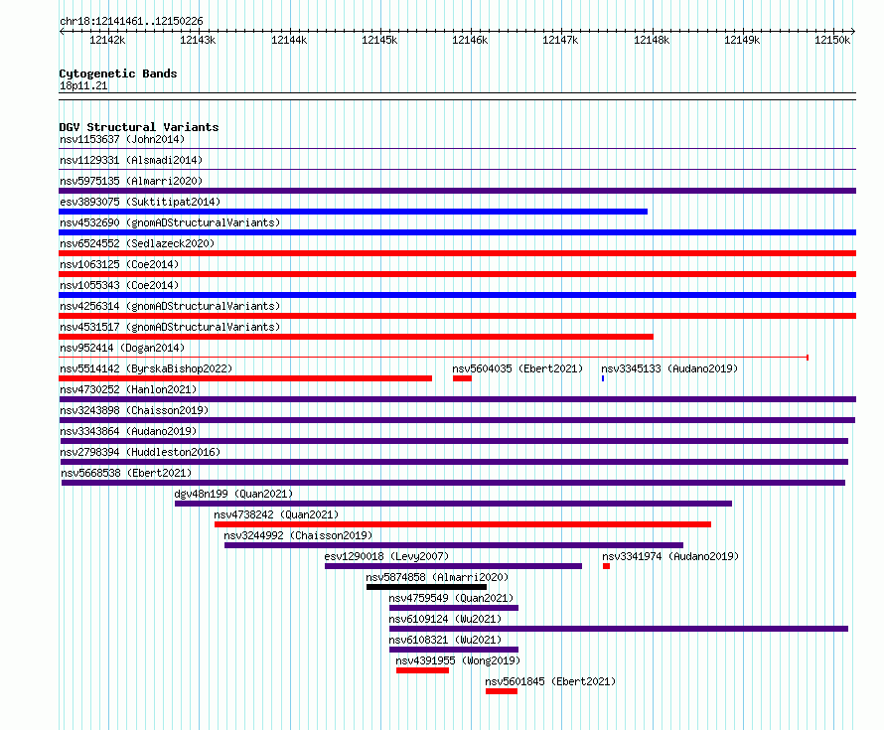Image resolution: width=884 pixels, height=730 pixels.
Task: Click the blue nsv1055343 (Coe2014) bar
Action: click(457, 295)
